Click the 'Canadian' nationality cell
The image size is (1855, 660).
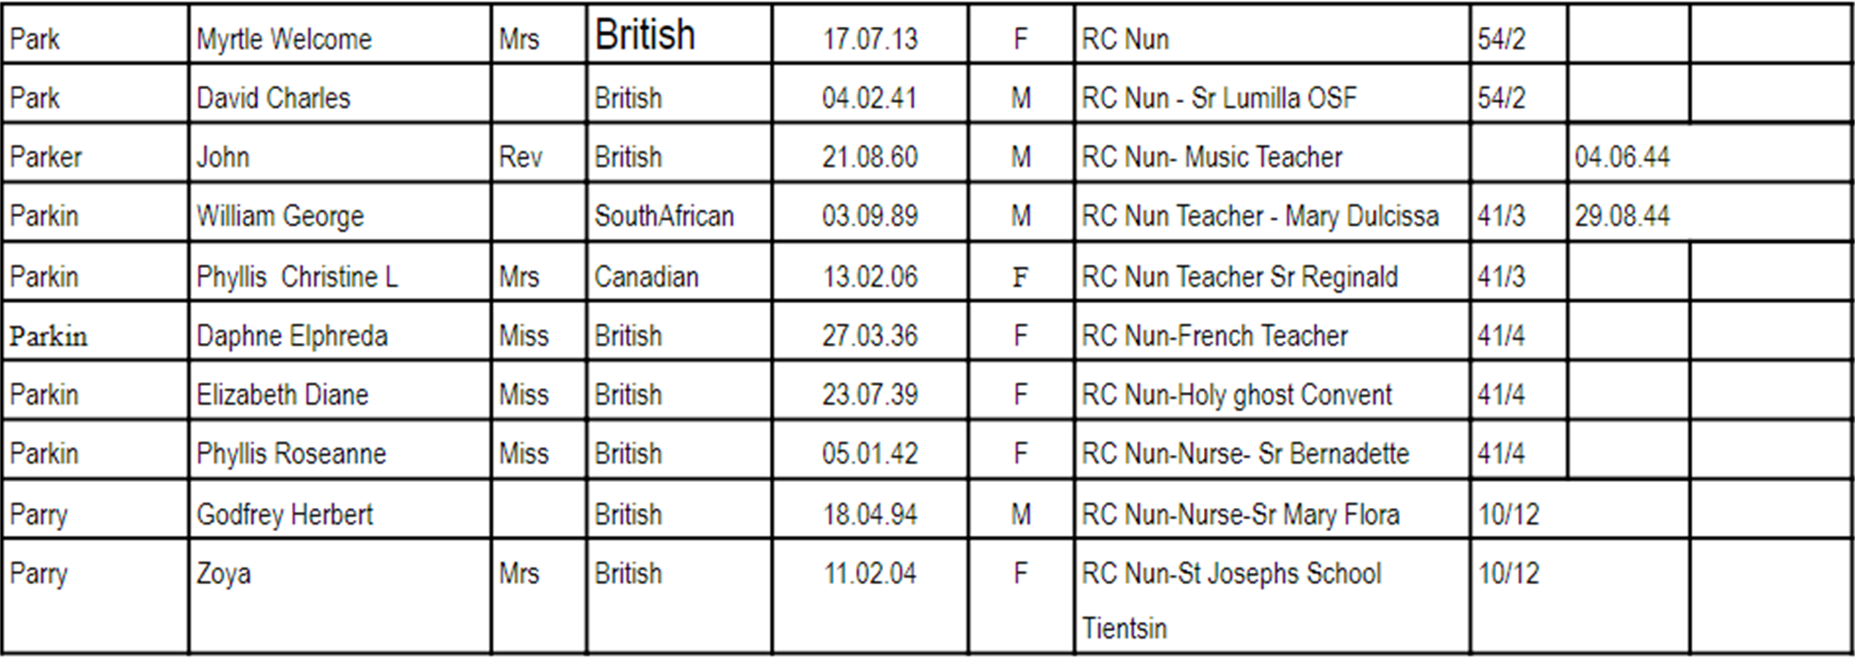(679, 273)
